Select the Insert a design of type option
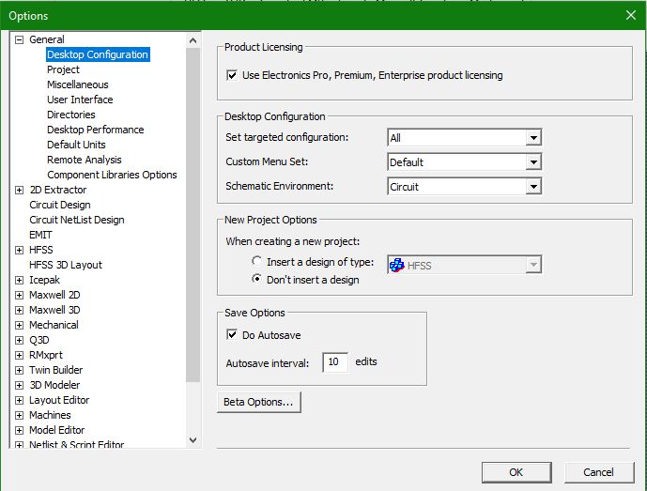Screen dimensions: 647x491 tap(258, 262)
